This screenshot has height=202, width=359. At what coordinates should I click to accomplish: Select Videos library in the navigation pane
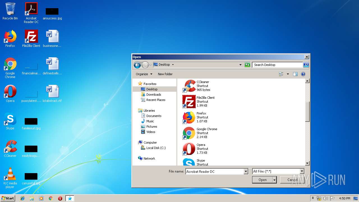pos(148,132)
